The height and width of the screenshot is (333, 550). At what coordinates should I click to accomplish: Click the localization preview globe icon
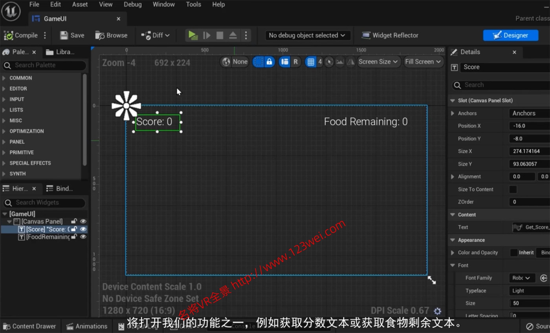[x=226, y=62]
